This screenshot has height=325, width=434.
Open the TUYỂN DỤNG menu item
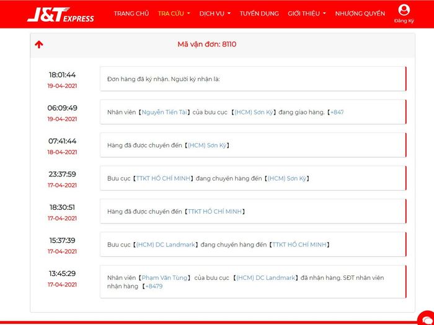click(259, 13)
